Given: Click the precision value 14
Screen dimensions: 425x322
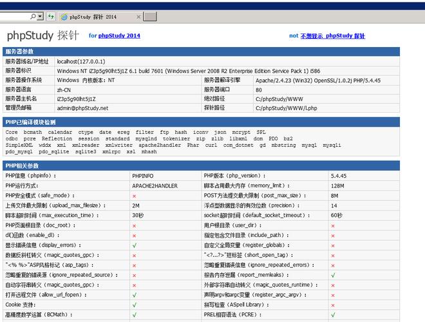Looking at the screenshot, I should click(334, 205).
